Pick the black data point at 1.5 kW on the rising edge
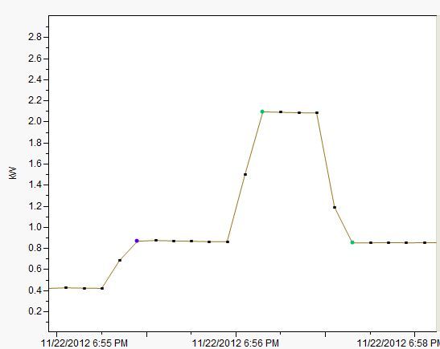 pos(245,174)
